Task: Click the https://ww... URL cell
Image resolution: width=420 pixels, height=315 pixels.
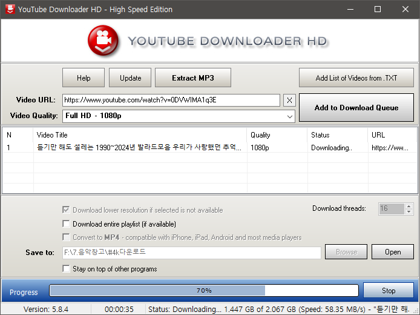Action: 390,148
